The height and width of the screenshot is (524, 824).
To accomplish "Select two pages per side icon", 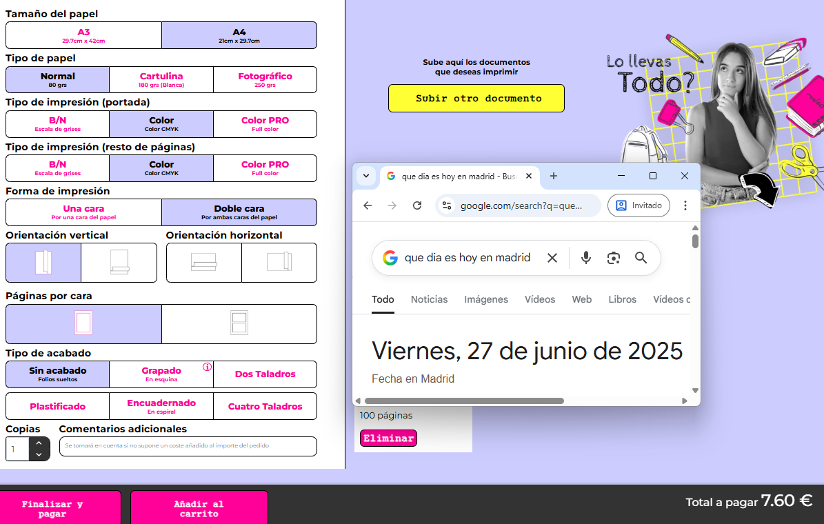I will [239, 323].
